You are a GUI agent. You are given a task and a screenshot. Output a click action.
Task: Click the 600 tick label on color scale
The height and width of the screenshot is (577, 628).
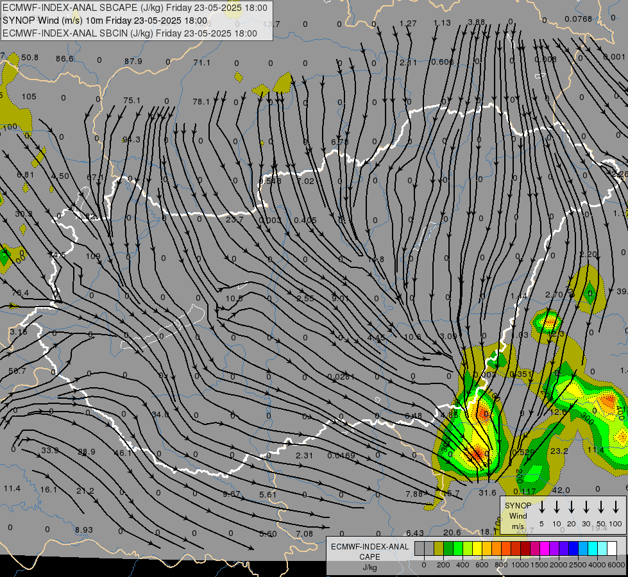(x=482, y=565)
